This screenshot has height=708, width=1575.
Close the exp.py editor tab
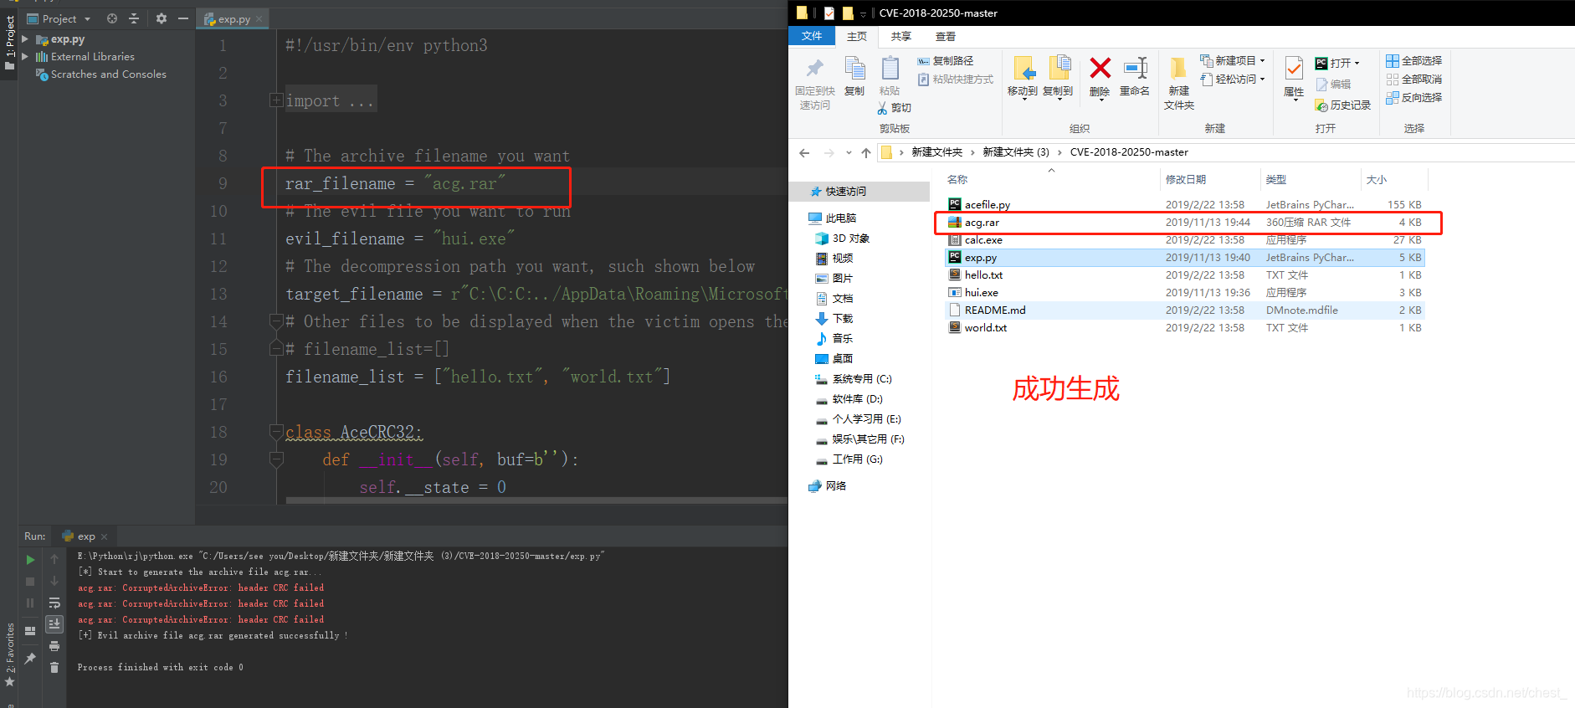(x=259, y=19)
